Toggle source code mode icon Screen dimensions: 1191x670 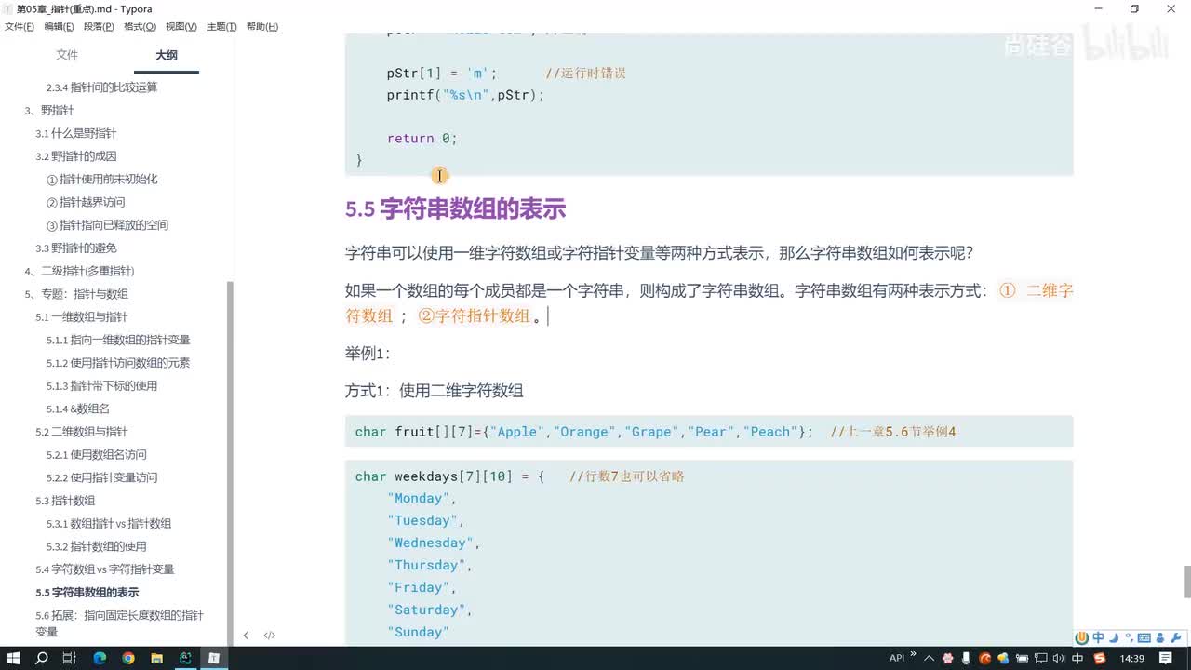click(x=269, y=636)
